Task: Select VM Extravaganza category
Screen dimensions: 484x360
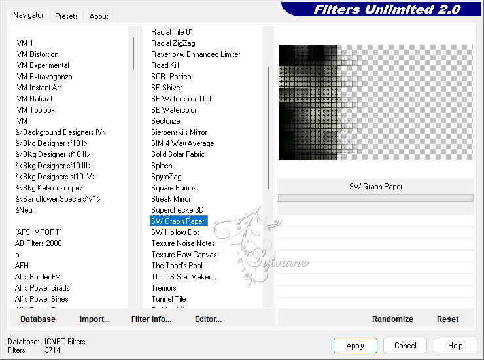Action: (44, 77)
